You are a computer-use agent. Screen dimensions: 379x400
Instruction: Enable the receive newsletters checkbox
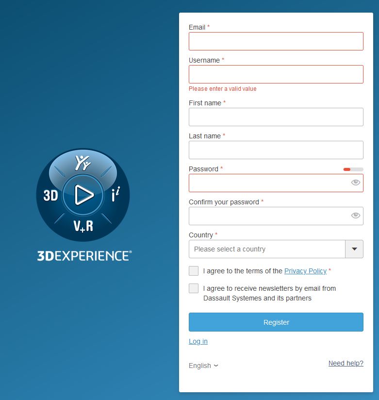pyautogui.click(x=194, y=288)
